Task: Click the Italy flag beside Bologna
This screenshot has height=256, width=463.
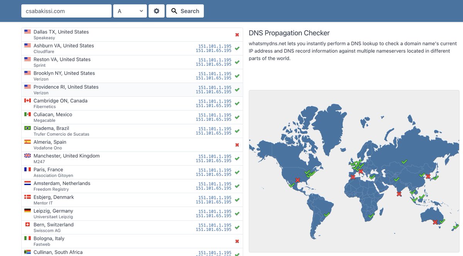Action: click(27, 238)
